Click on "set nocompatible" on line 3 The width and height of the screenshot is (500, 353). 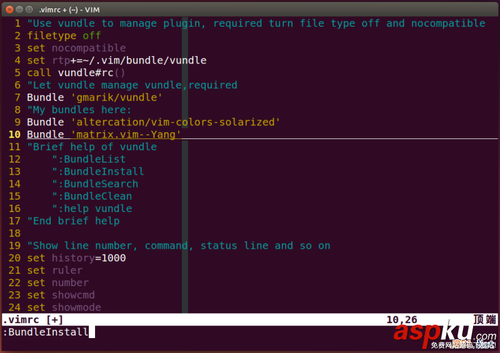[x=76, y=48]
